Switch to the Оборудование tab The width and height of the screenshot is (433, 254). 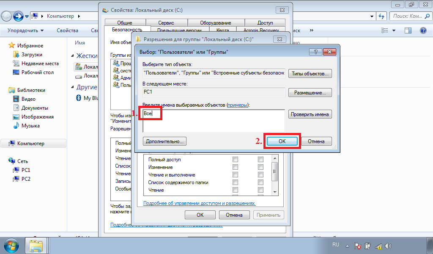pyautogui.click(x=215, y=23)
